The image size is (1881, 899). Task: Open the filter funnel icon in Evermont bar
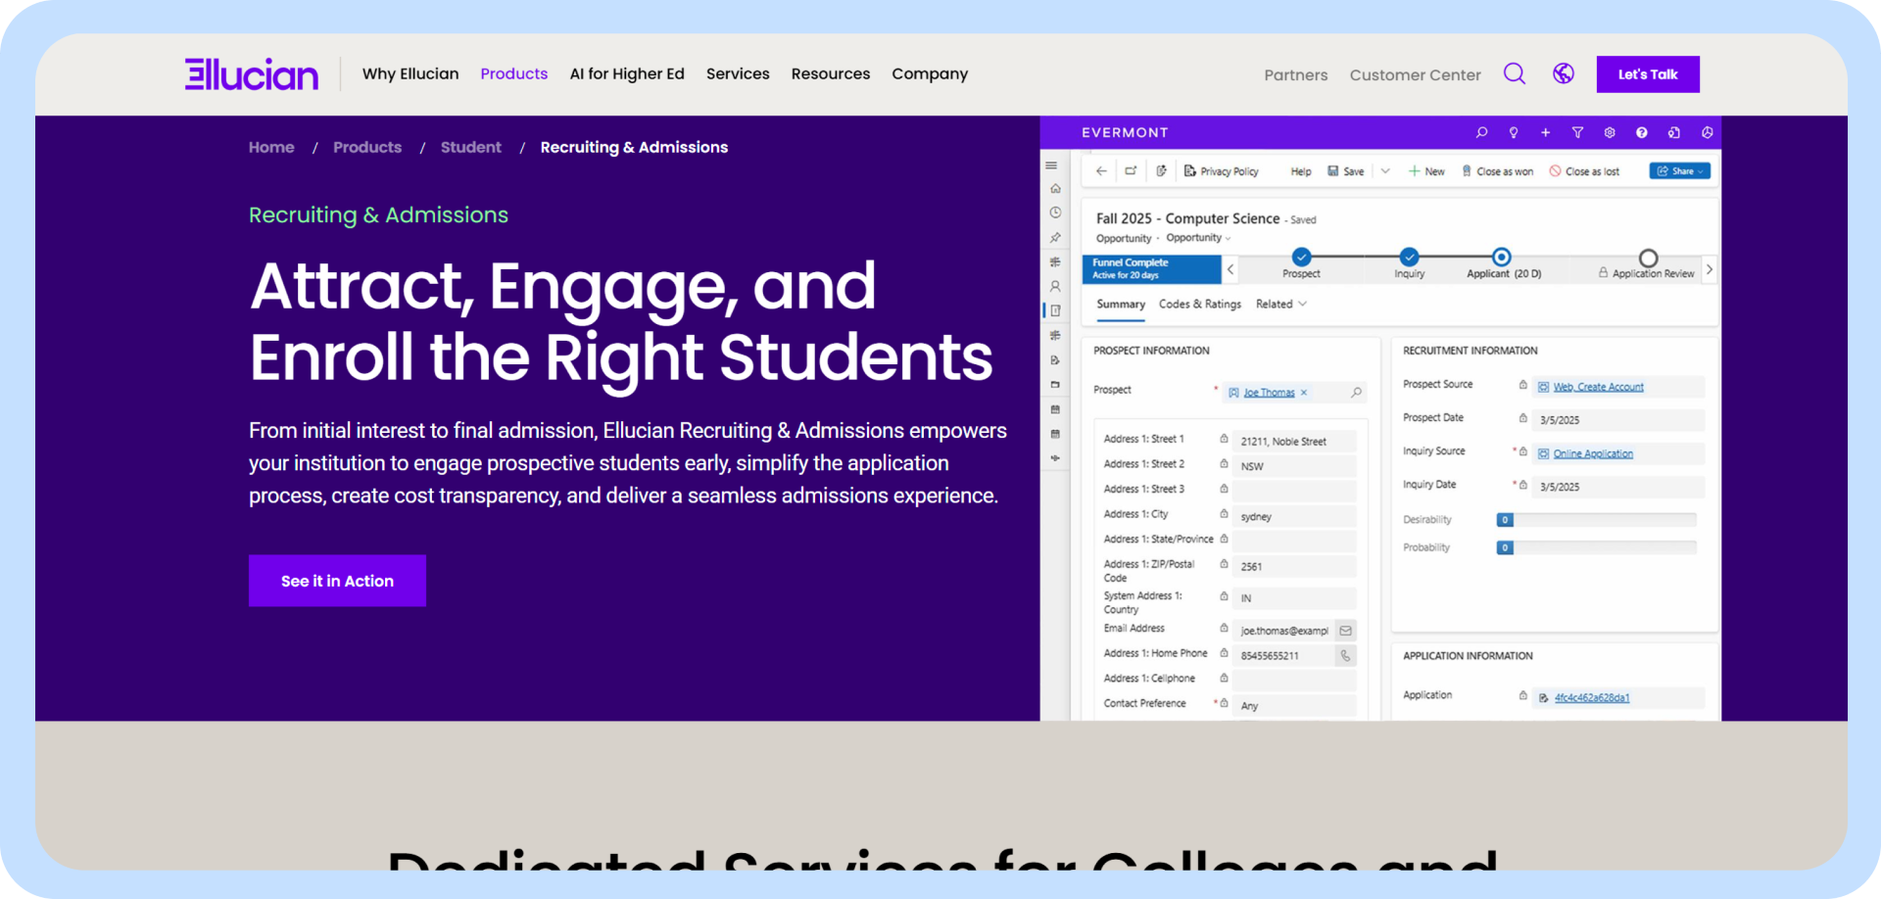(x=1577, y=133)
